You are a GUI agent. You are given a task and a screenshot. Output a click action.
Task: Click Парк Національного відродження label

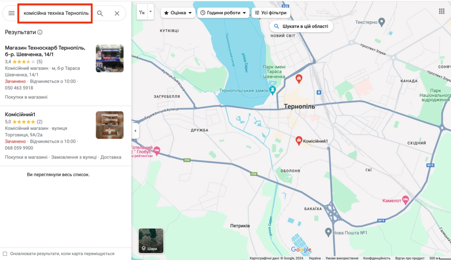435,95
